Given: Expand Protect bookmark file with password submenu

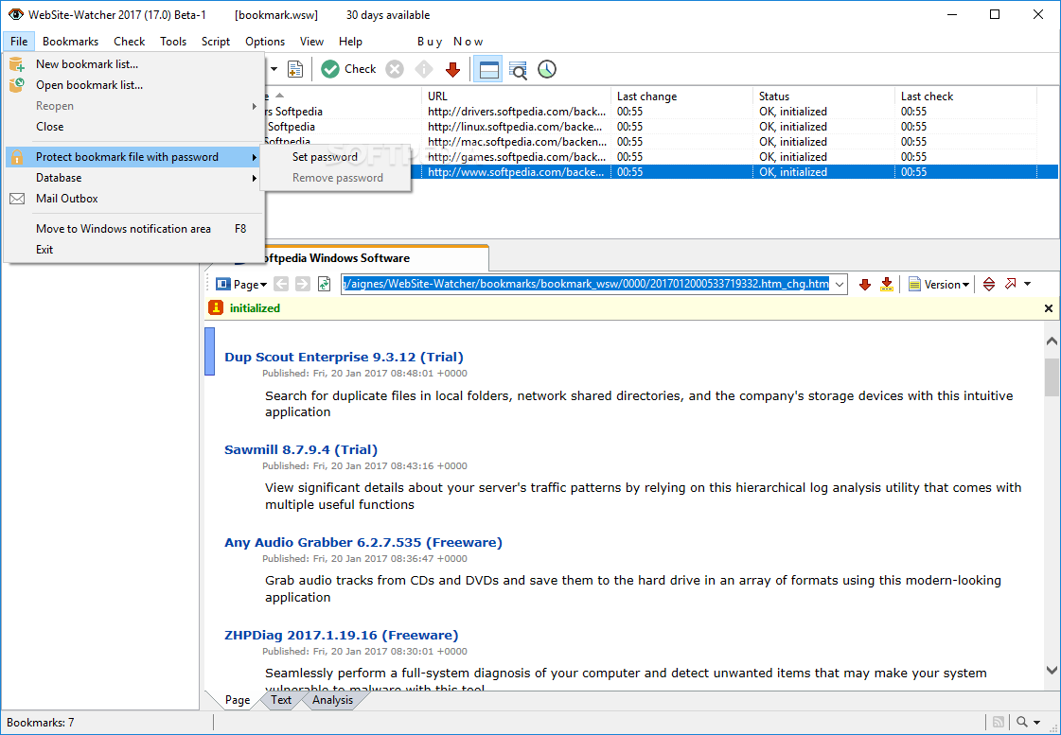Looking at the screenshot, I should tap(133, 157).
